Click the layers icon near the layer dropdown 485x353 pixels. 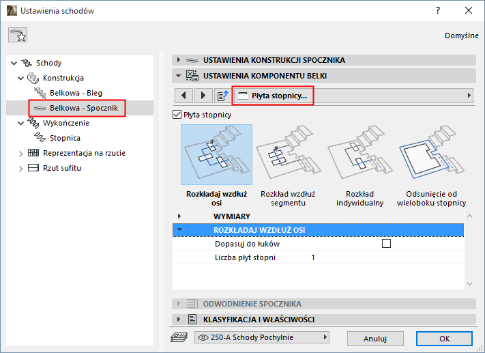click(x=179, y=337)
